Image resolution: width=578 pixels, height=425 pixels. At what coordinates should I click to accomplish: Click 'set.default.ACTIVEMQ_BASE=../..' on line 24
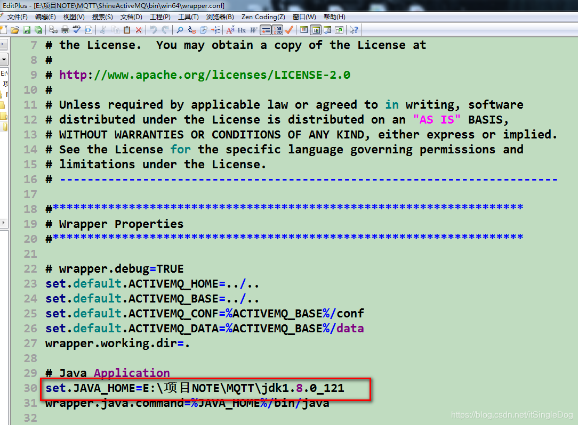click(152, 299)
